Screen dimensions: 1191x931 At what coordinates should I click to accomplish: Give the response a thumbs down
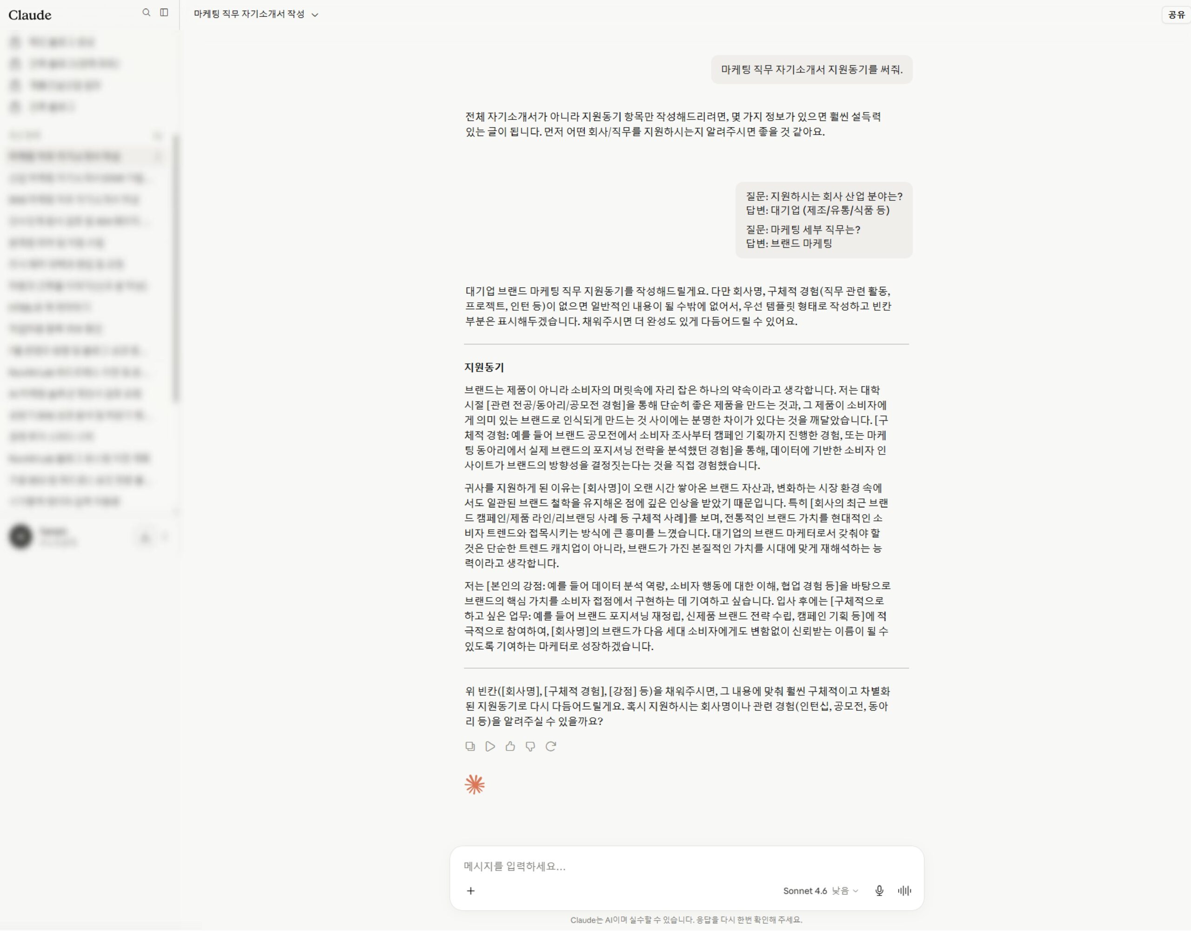point(530,746)
